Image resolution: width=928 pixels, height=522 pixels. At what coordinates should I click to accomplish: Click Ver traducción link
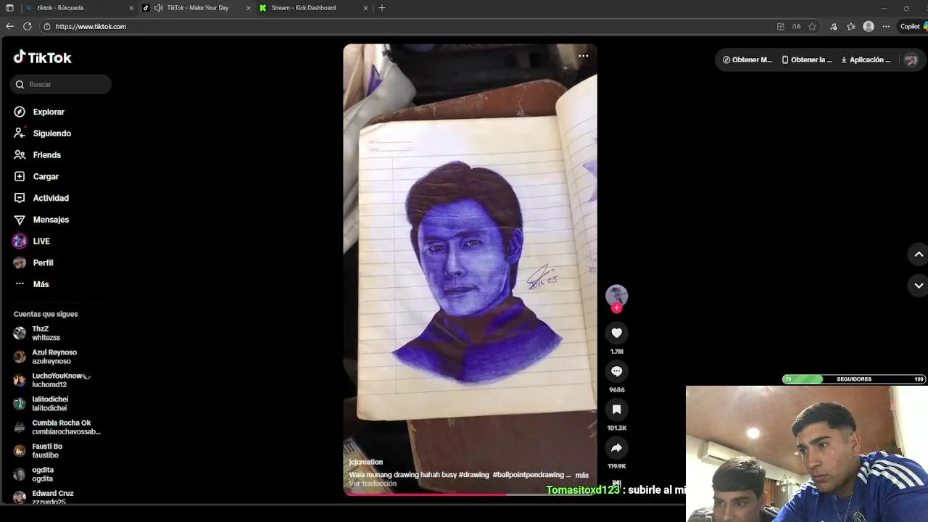(373, 484)
